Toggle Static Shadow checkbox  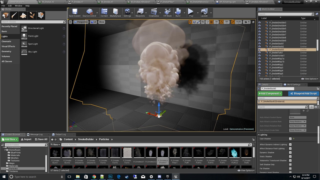point(290,156)
